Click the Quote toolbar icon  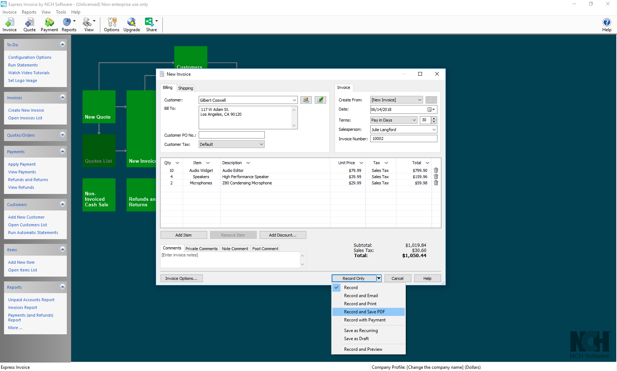29,25
